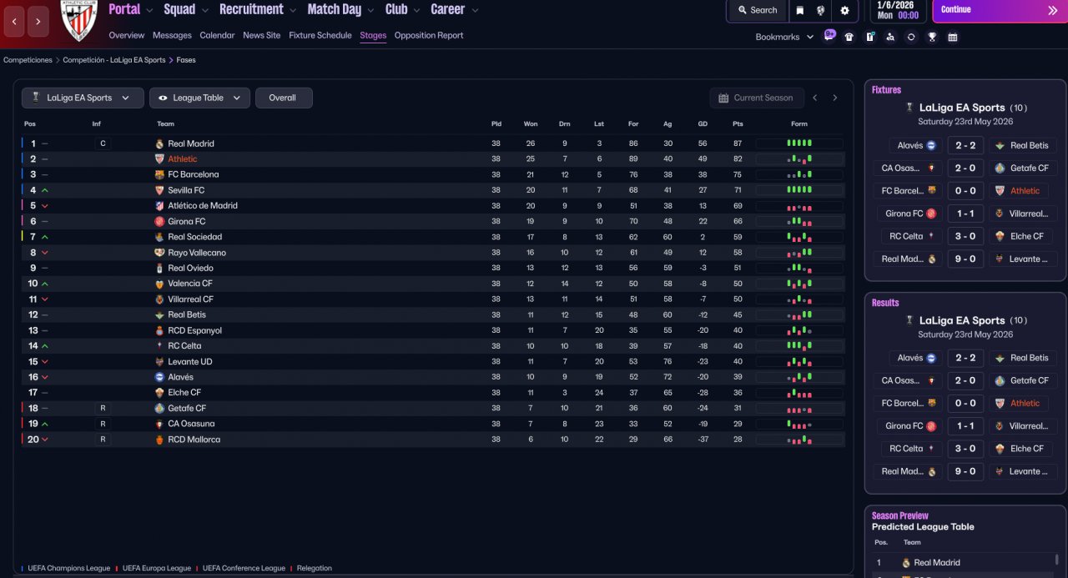Open the Rayo Vallecano team link
Image resolution: width=1068 pixels, height=578 pixels.
[x=197, y=253]
